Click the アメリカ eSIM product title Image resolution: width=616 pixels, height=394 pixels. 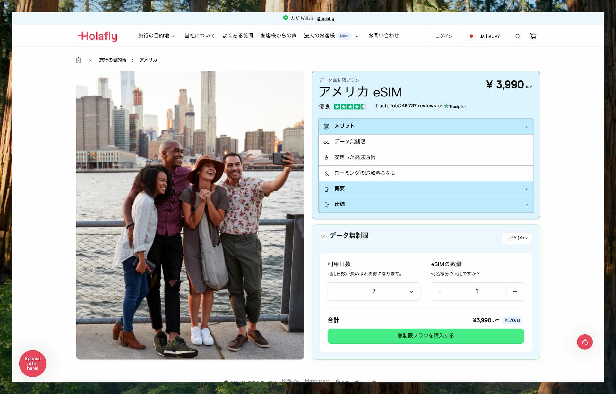click(x=360, y=92)
